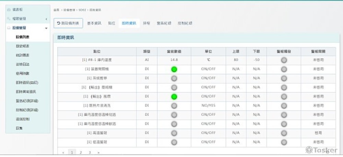The image size is (343, 157).
Task: Open 警告紀錄(詳細) in the sidebar
Action: 27,101
